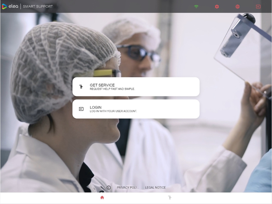272x204 pixels.
Task: Open the Get Service card
Action: point(136,87)
